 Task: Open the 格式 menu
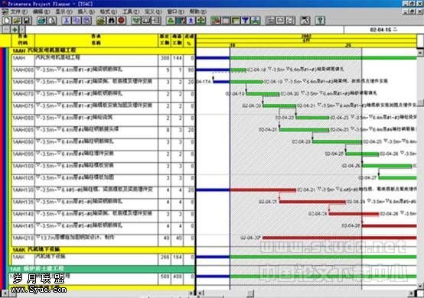tap(108, 11)
